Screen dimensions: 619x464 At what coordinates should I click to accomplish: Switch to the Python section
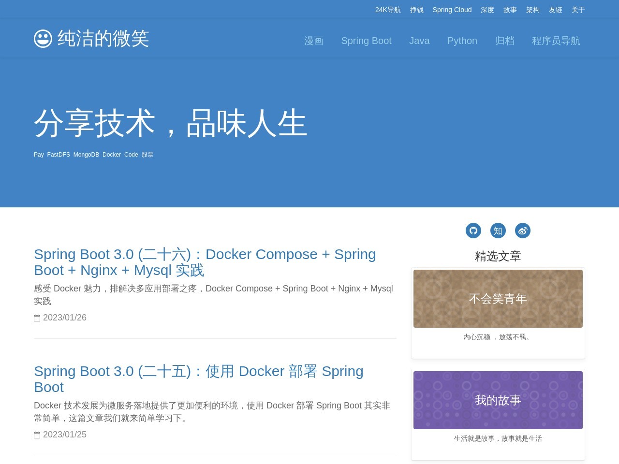(x=462, y=41)
